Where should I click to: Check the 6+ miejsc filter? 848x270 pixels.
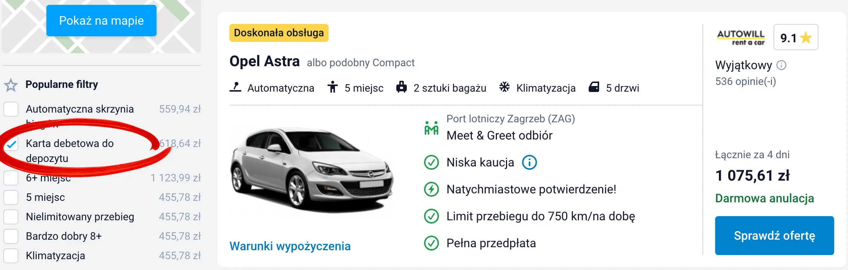coord(11,178)
